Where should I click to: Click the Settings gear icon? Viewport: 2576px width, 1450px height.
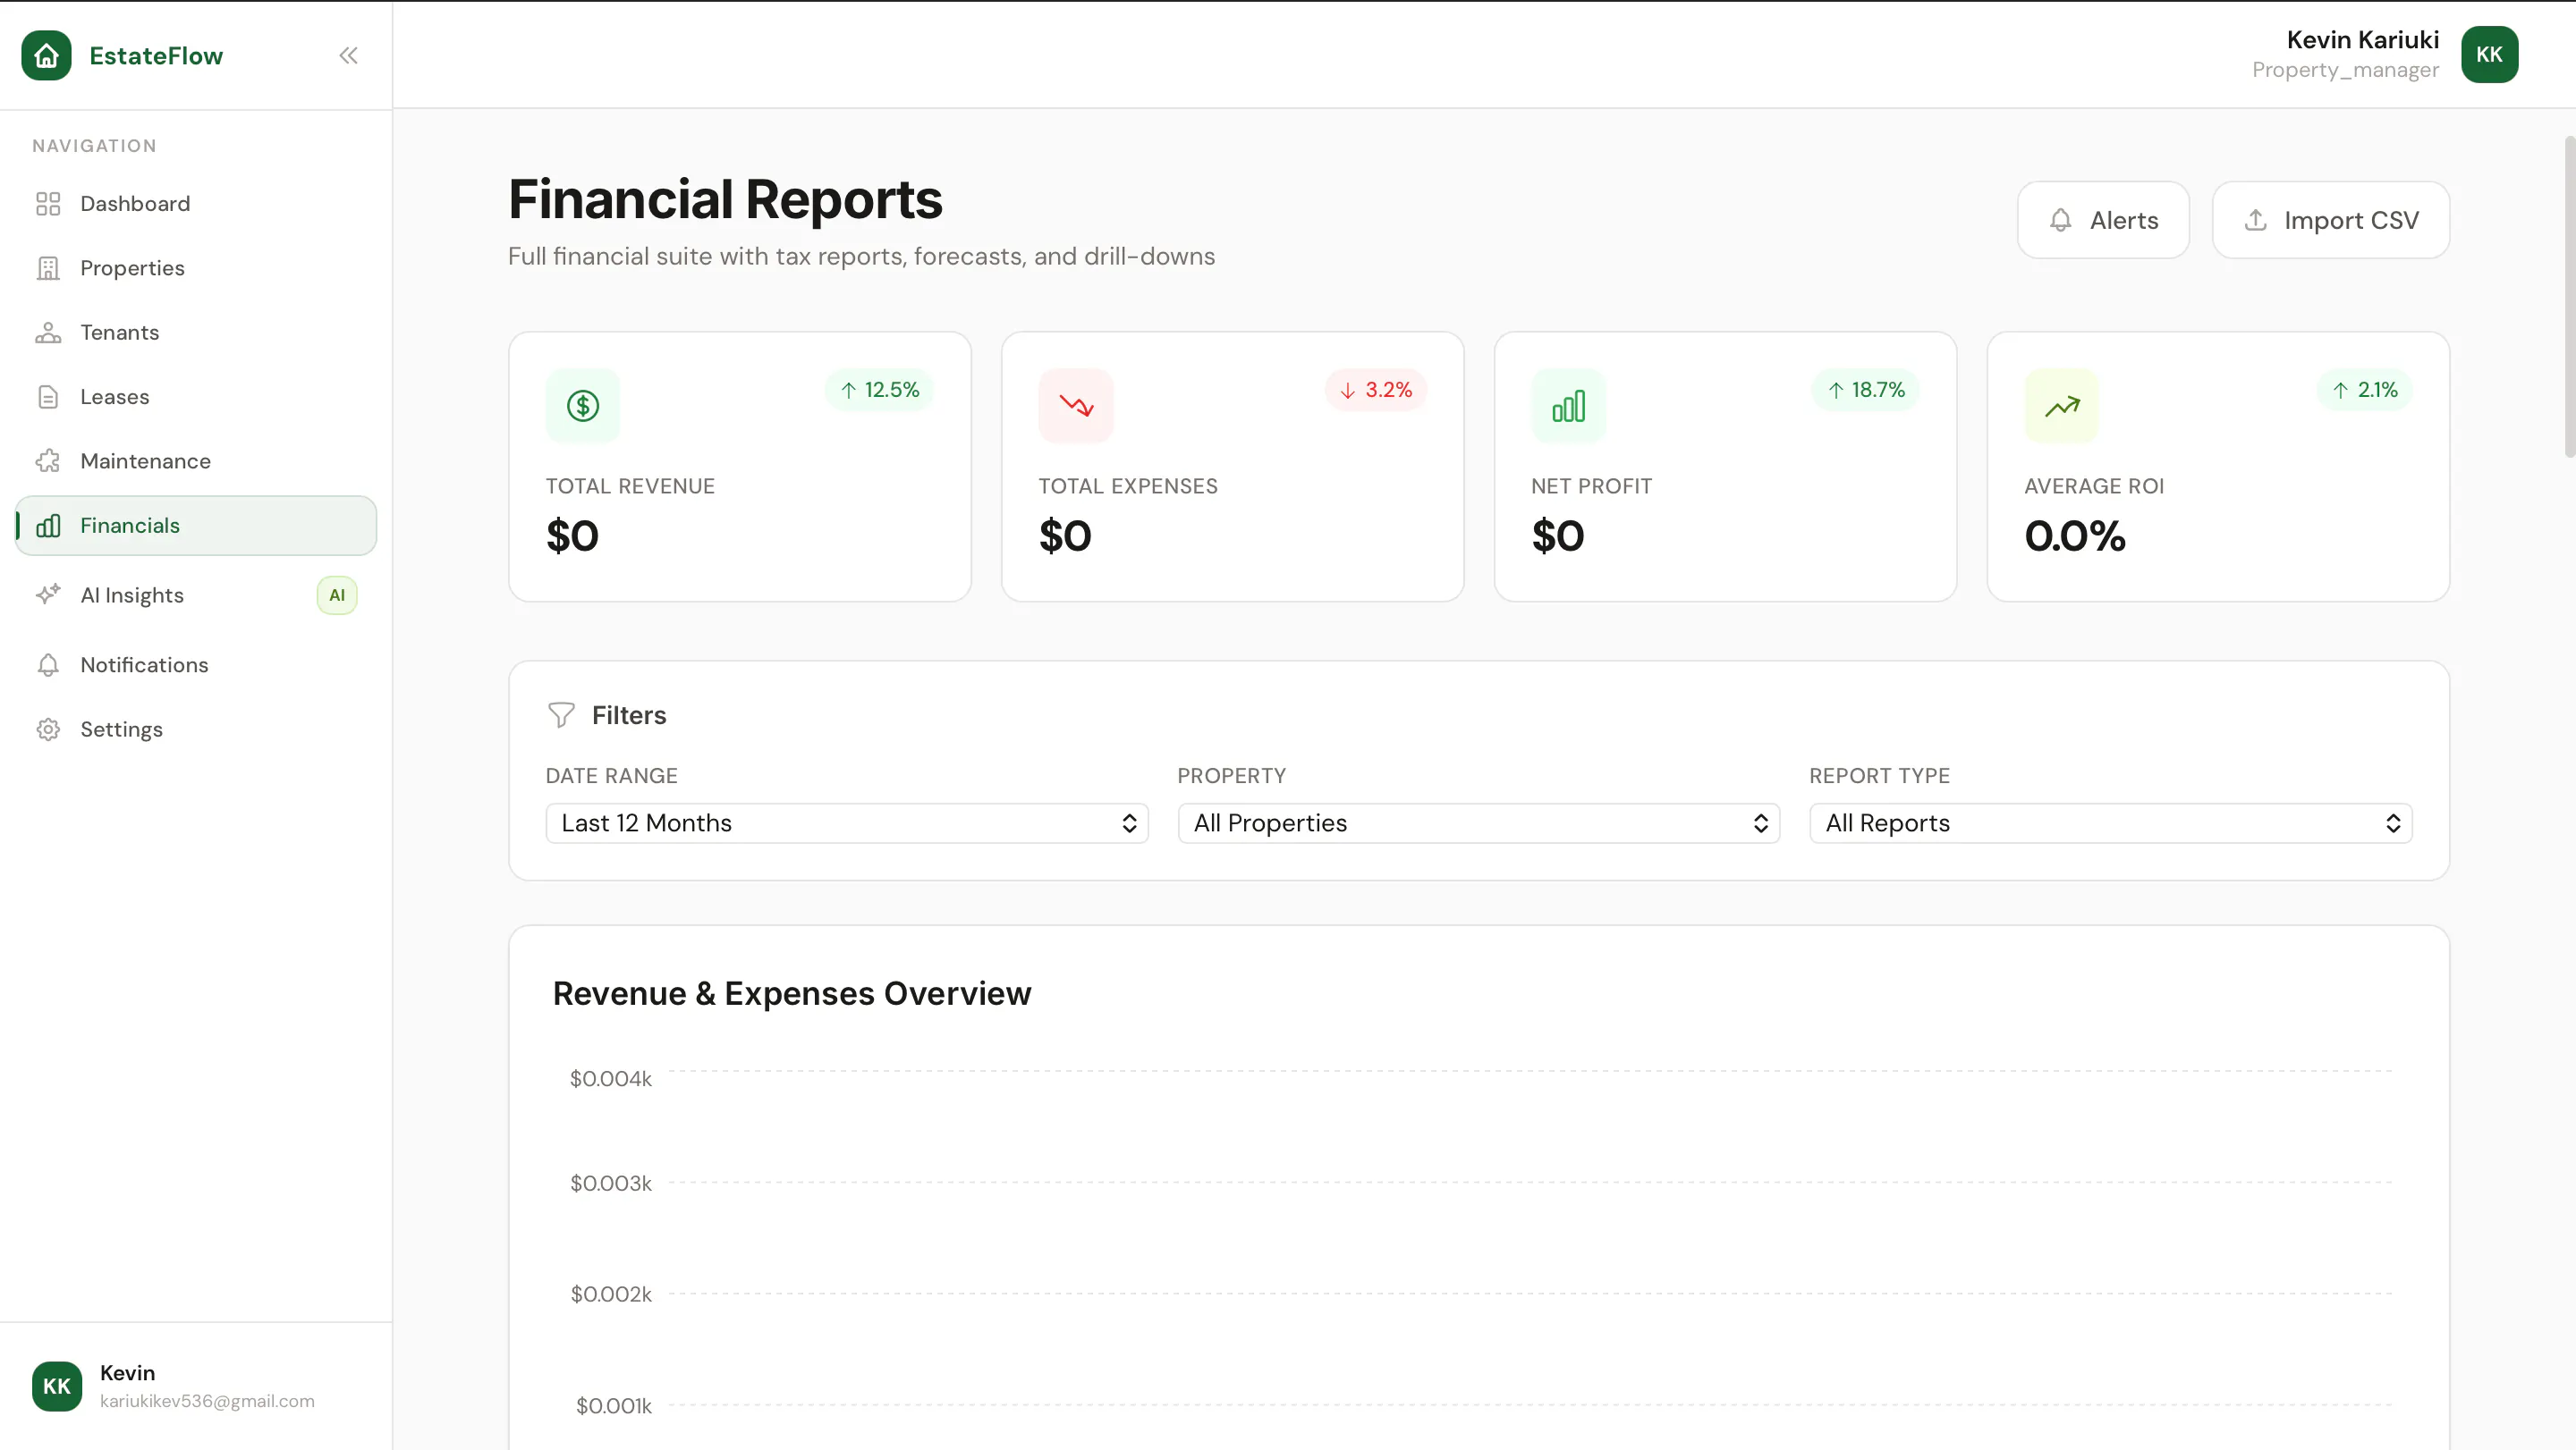click(48, 729)
